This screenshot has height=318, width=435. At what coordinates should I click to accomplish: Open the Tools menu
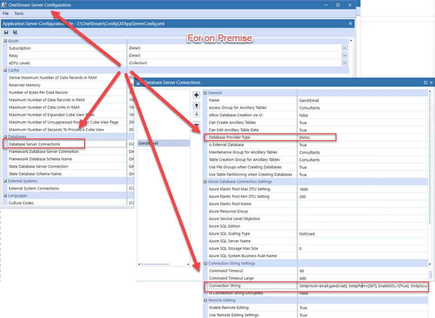19,13
